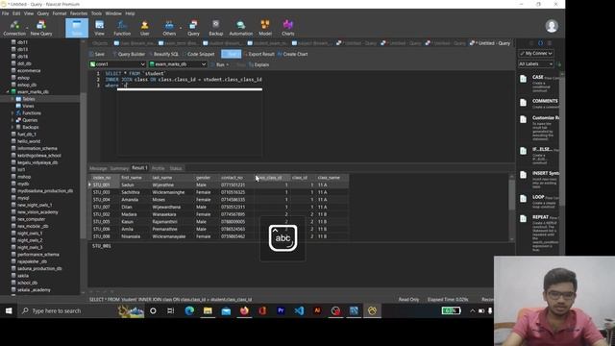
Task: Open the User management icon
Action: coord(145,28)
